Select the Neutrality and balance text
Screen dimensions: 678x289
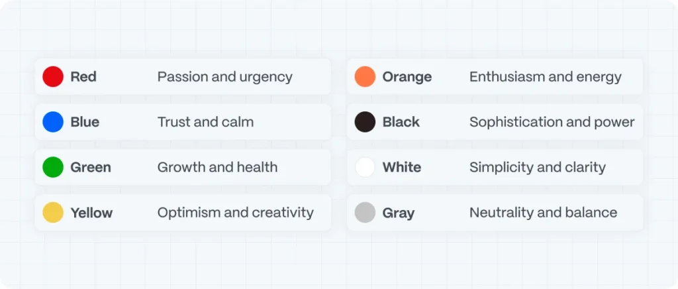coord(543,213)
